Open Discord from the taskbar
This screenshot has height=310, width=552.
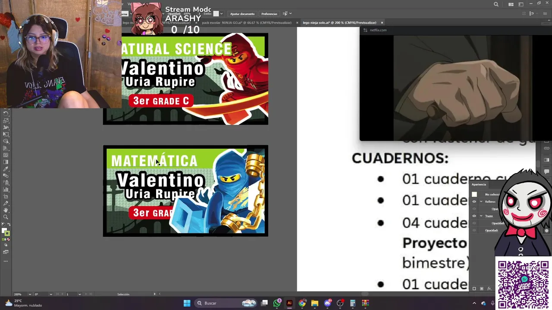(327, 303)
